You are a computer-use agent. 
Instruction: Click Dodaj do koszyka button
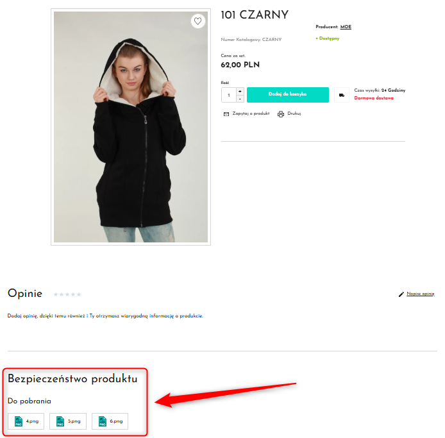coord(288,95)
